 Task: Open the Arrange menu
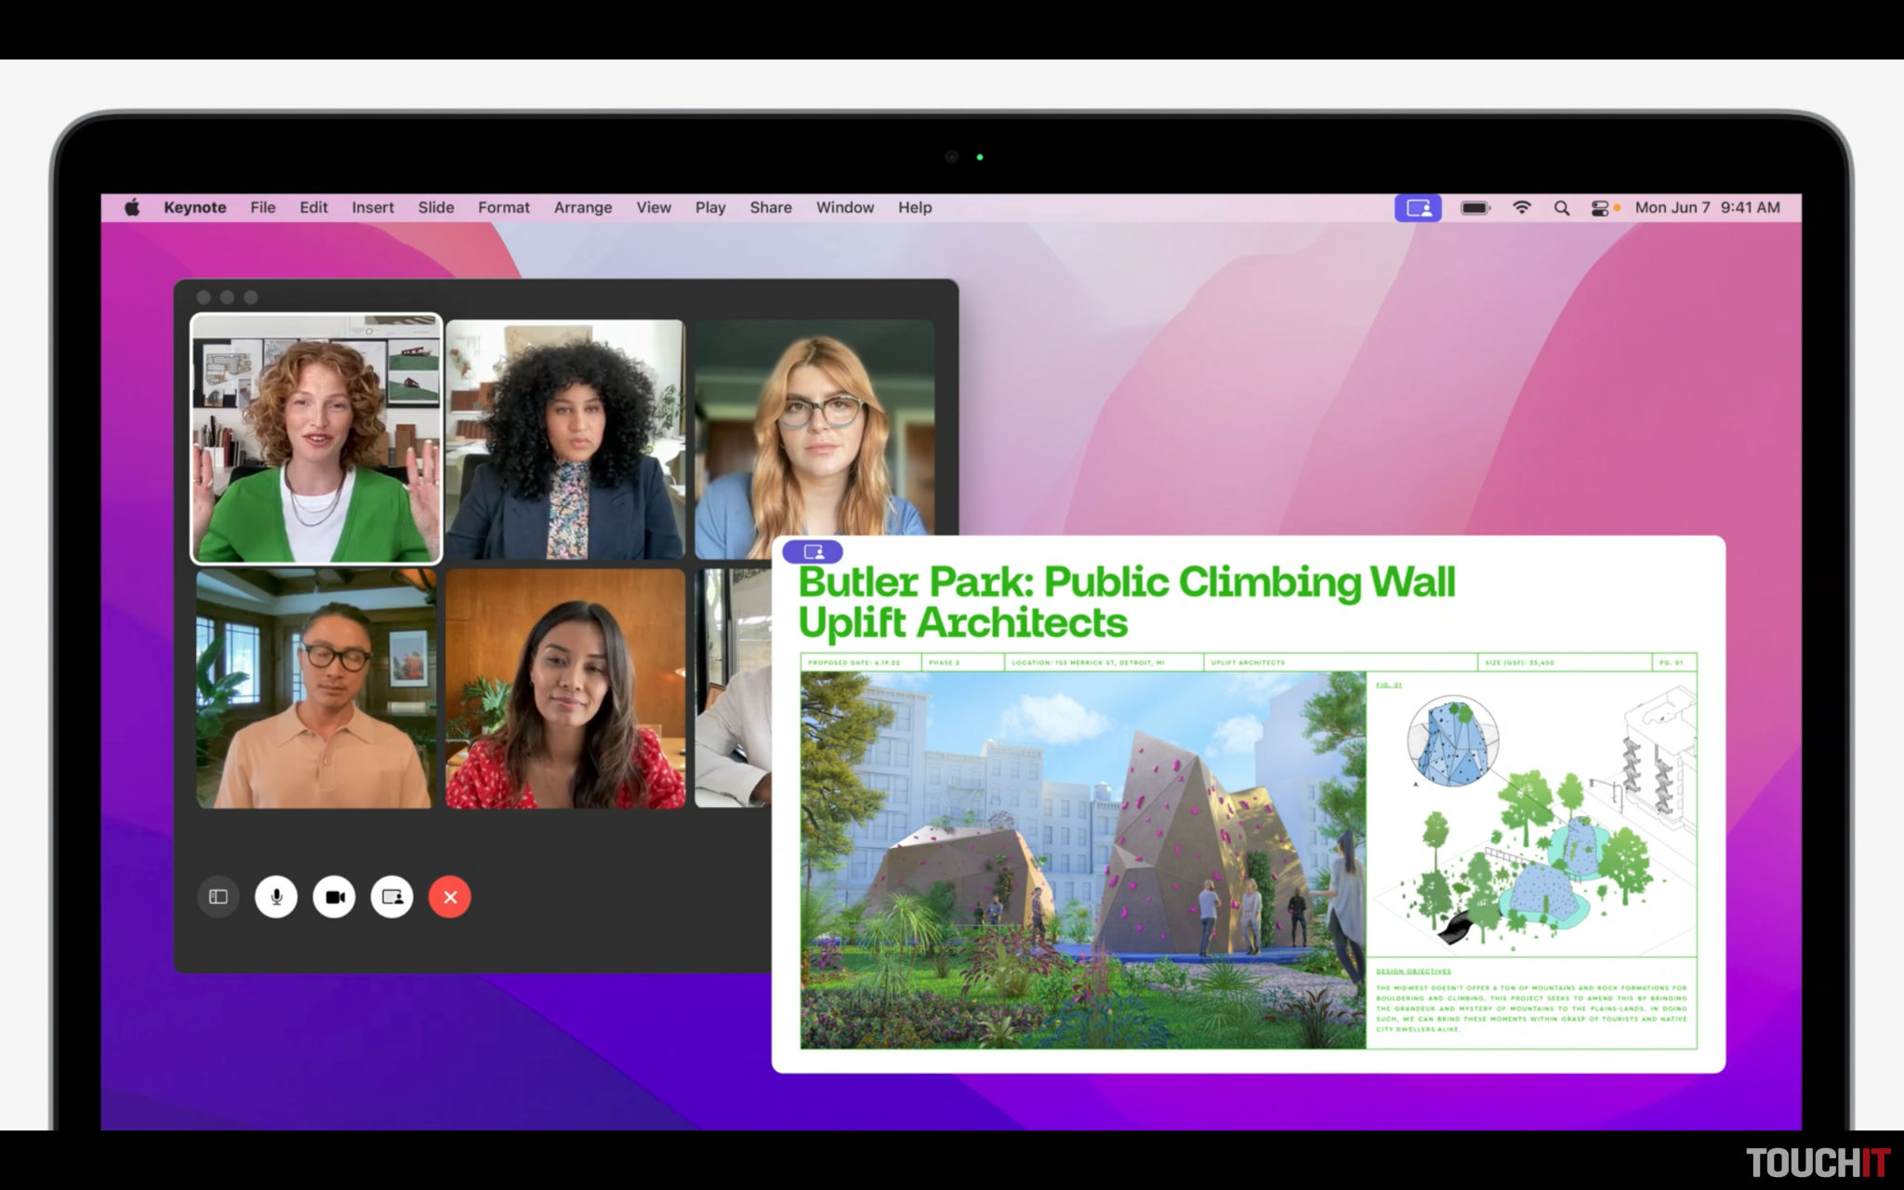click(x=583, y=207)
